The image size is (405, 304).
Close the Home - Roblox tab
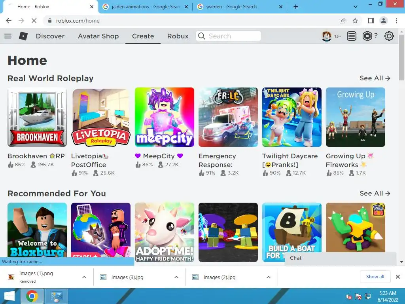pyautogui.click(x=92, y=7)
